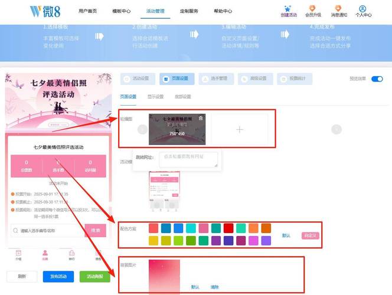Pick the indigo color swatch
Image resolution: width=392 pixels, height=295 pixels.
(x=228, y=241)
